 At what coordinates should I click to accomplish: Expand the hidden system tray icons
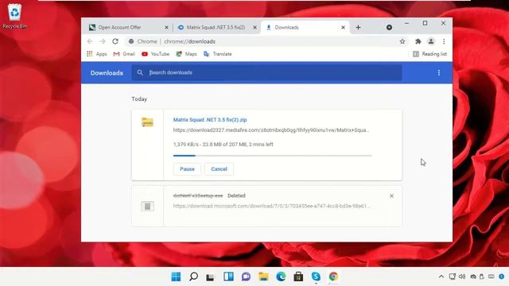(x=441, y=276)
